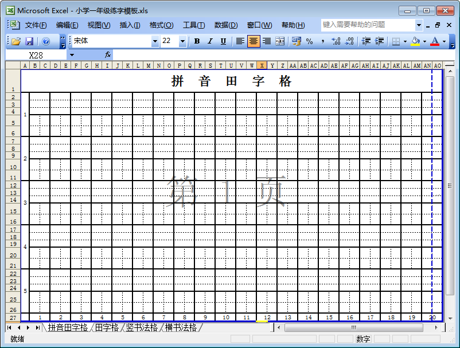
Task: Apply yellow Fill Color
Action: pos(415,41)
